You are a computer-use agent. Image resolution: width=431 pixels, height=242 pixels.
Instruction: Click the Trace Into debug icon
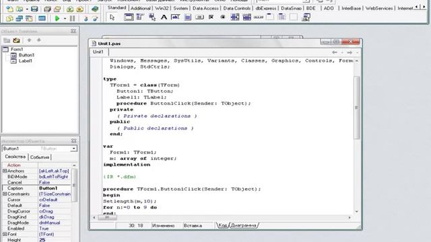pyautogui.click(x=86, y=19)
